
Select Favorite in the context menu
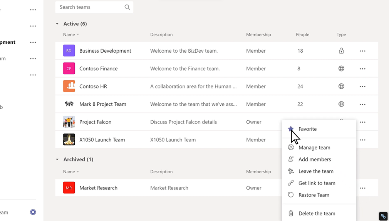pos(319,129)
